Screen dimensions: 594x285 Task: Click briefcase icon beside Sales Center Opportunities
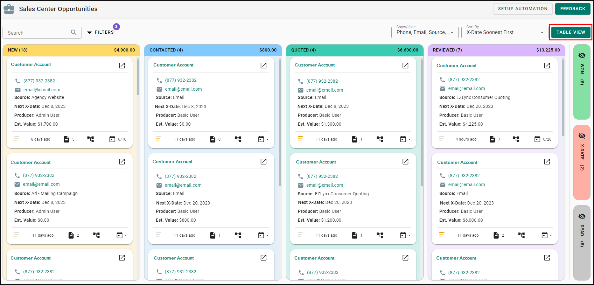click(x=9, y=9)
